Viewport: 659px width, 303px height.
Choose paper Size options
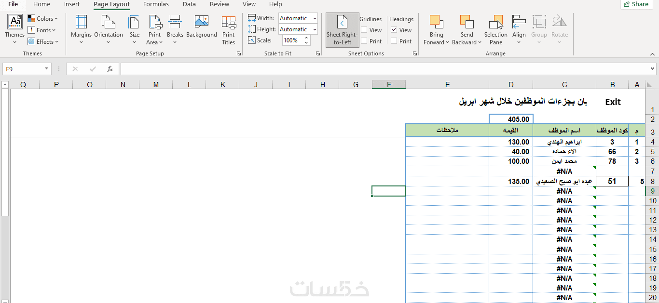(135, 29)
